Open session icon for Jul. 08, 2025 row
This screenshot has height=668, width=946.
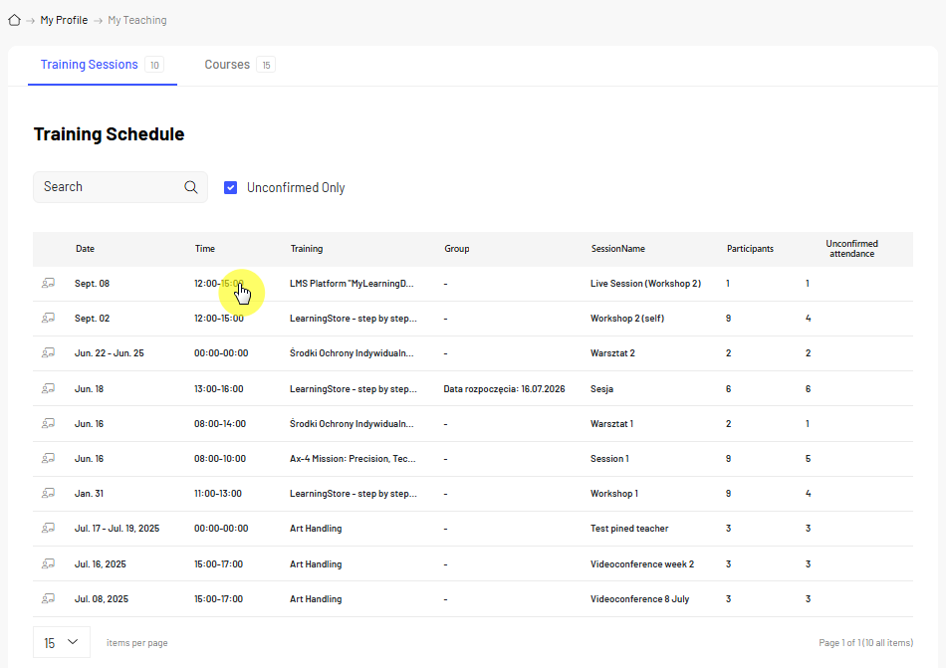[48, 599]
